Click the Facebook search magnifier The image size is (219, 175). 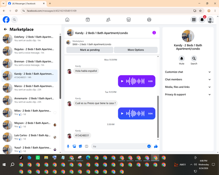[x=14, y=20]
